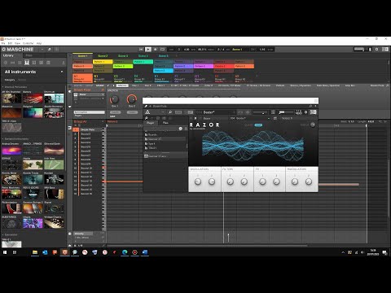The image size is (391, 293).
Task: Click the Play button in the transport bar
Action: tap(148, 49)
